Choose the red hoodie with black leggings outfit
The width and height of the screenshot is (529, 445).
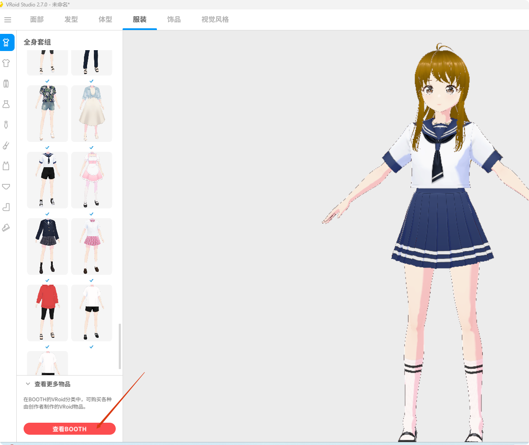point(48,313)
